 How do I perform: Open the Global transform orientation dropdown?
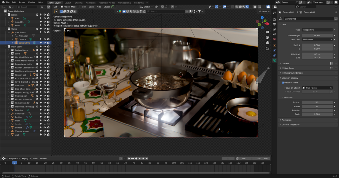click(146, 7)
